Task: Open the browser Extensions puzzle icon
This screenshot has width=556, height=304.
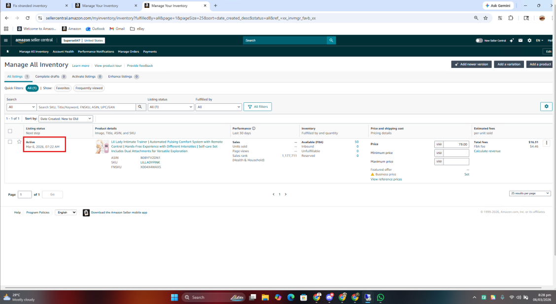Action: (511, 18)
